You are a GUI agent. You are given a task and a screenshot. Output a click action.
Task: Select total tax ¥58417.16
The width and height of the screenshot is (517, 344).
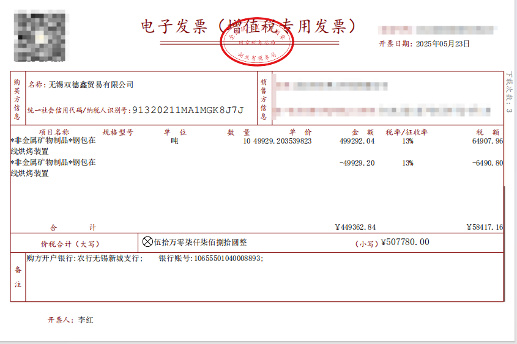point(485,227)
